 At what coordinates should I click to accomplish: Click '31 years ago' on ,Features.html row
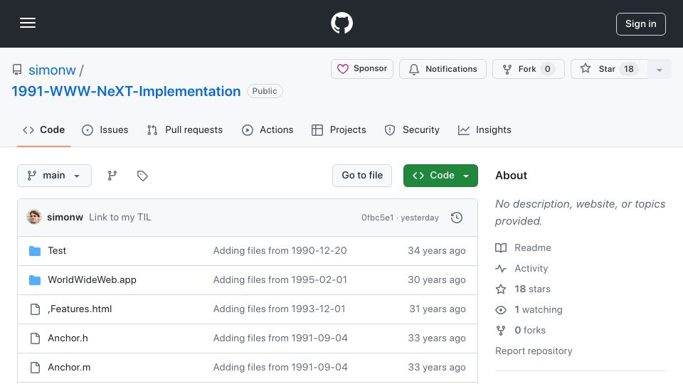coord(438,309)
